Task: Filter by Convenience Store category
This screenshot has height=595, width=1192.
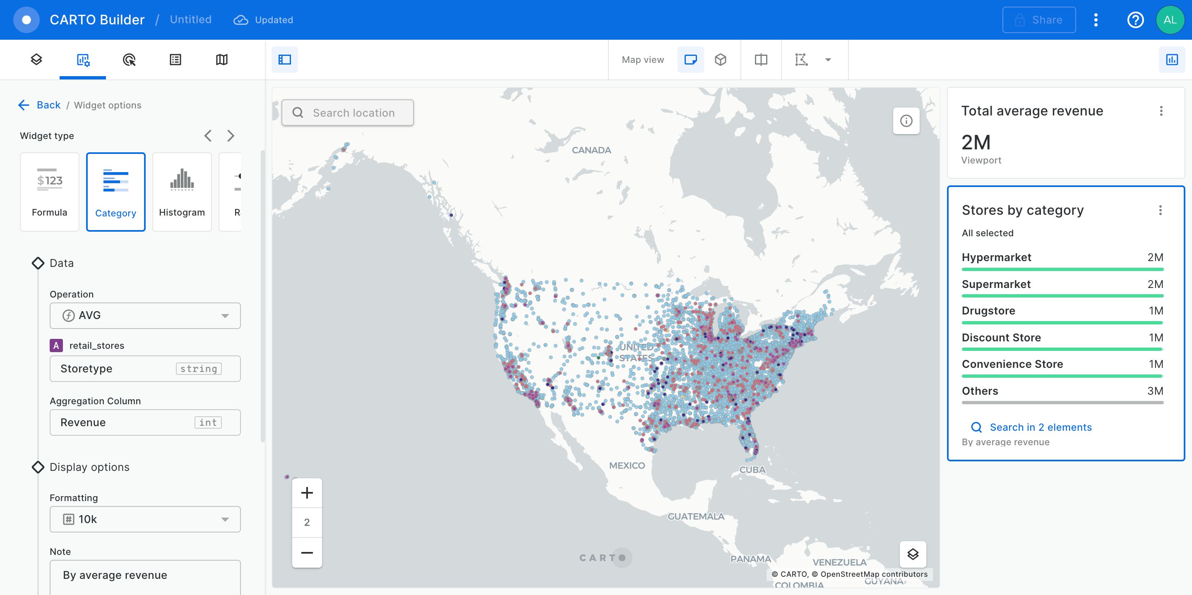Action: tap(1062, 368)
